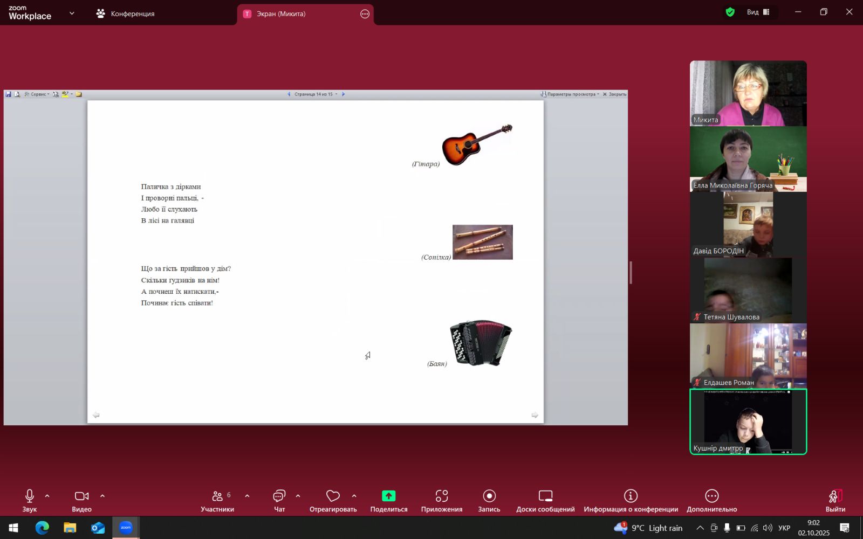The width and height of the screenshot is (863, 539).
Task: Switch to the Конференция tab
Action: click(126, 14)
